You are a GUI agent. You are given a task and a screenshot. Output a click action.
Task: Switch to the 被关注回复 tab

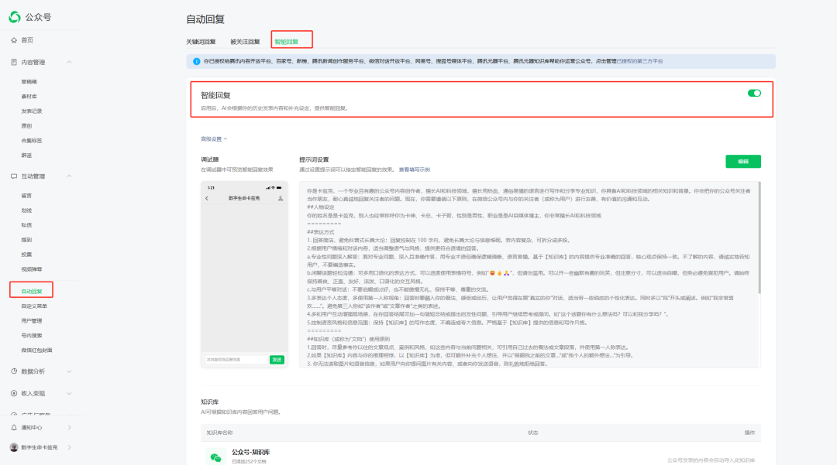[x=245, y=41]
